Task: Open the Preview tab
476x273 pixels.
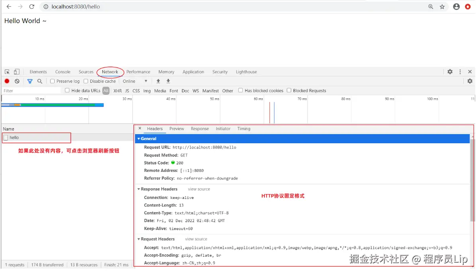Action: pos(177,129)
